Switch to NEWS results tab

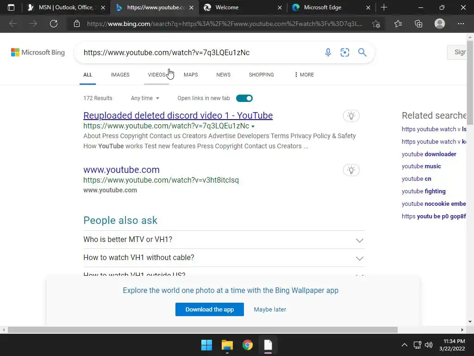pyautogui.click(x=224, y=75)
